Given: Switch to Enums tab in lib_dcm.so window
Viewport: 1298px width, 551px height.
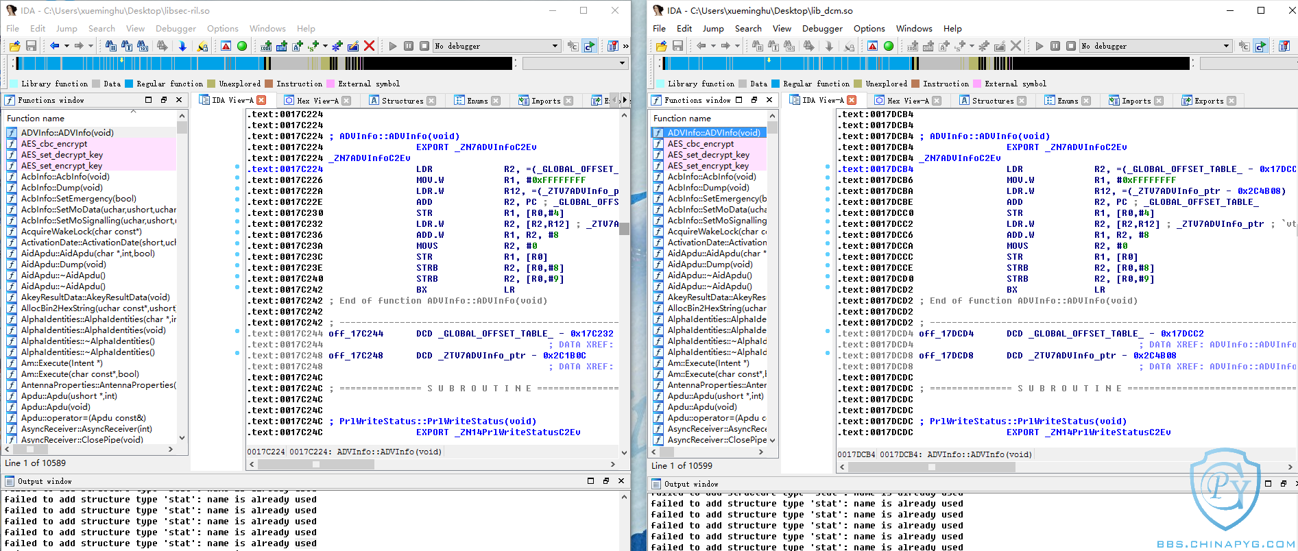Looking at the screenshot, I should (1067, 101).
